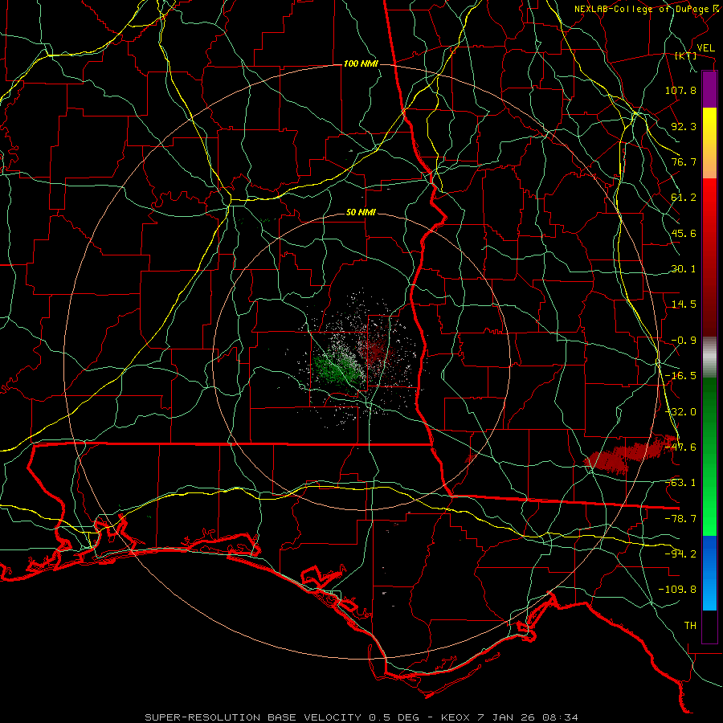Click the VEL legend title

[x=705, y=48]
